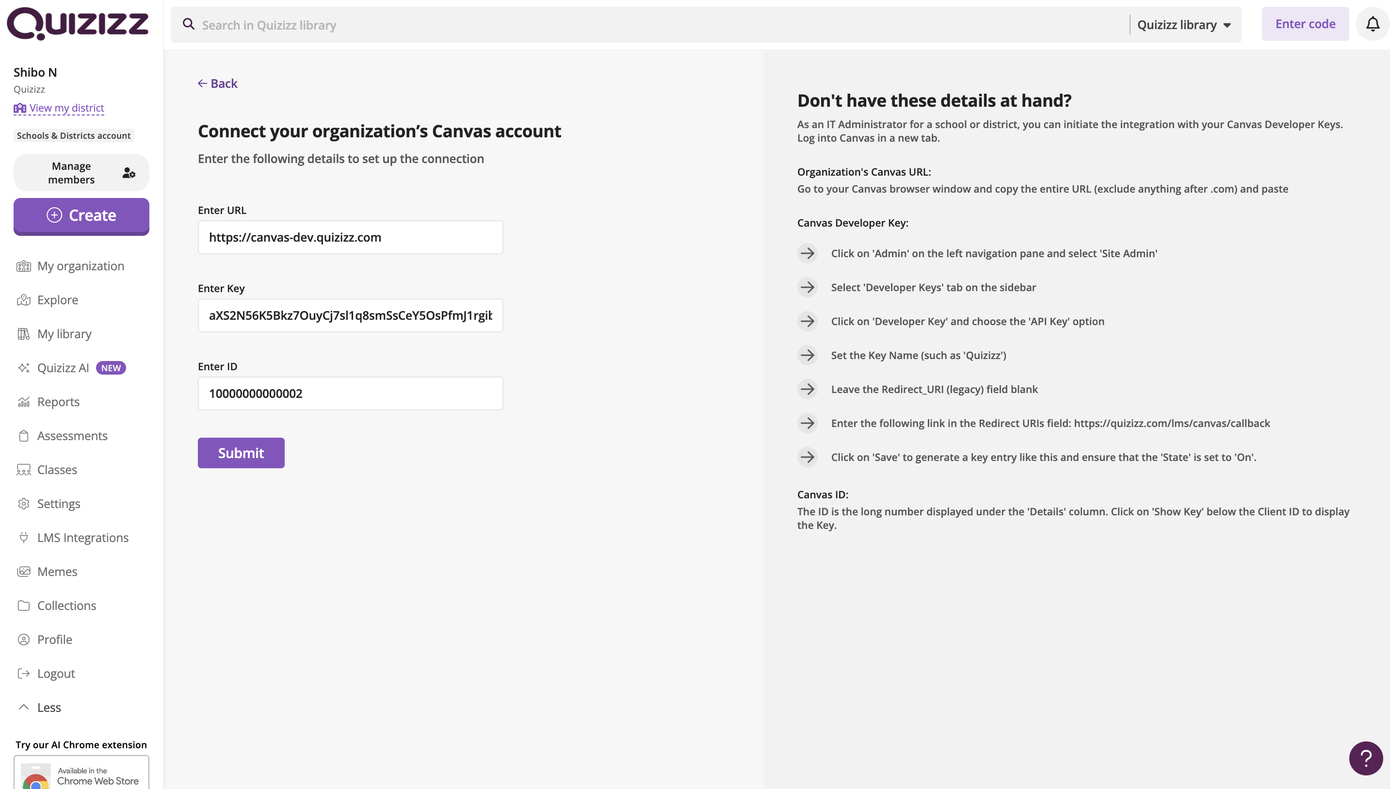Click arrow icon beside 'Redirect_URI (legacy)' step
The height and width of the screenshot is (789, 1390).
coord(807,389)
